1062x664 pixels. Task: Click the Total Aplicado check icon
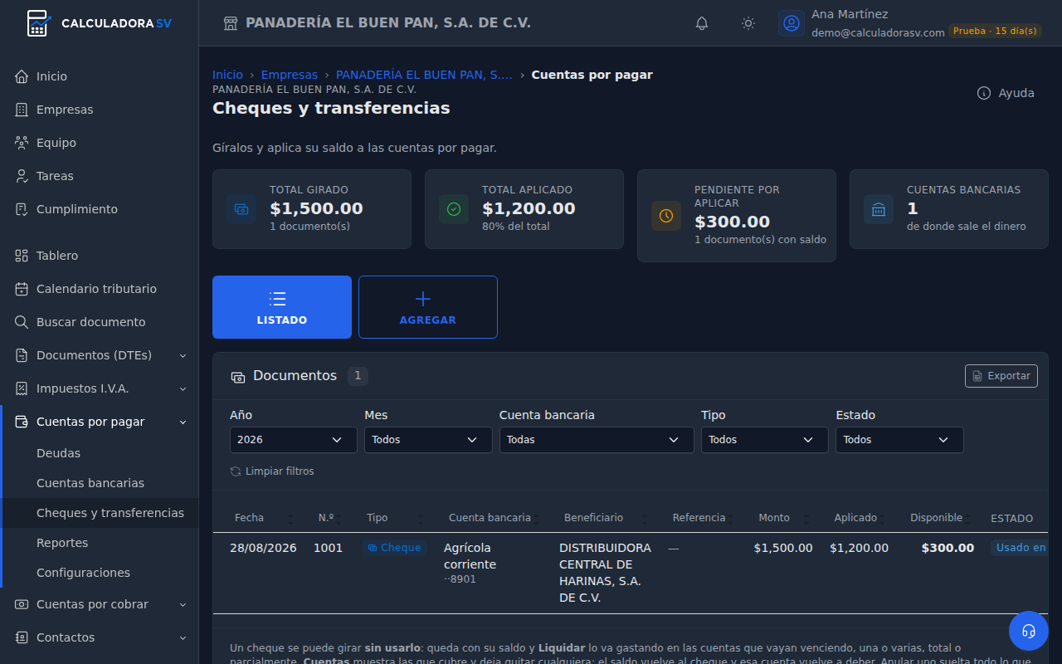pos(454,209)
